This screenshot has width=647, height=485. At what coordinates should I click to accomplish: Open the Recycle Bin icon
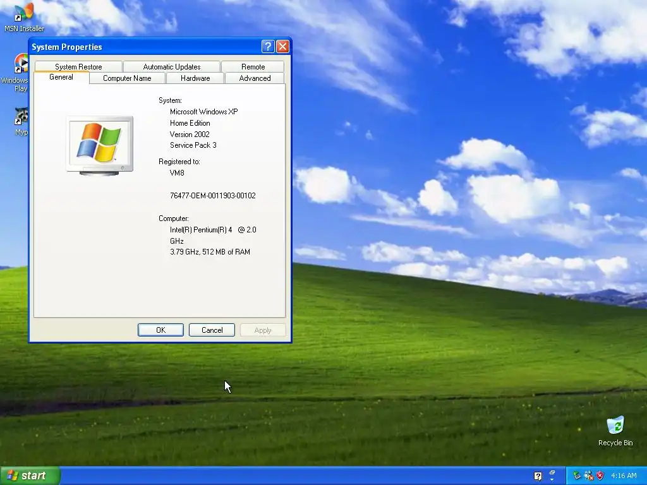click(x=615, y=431)
